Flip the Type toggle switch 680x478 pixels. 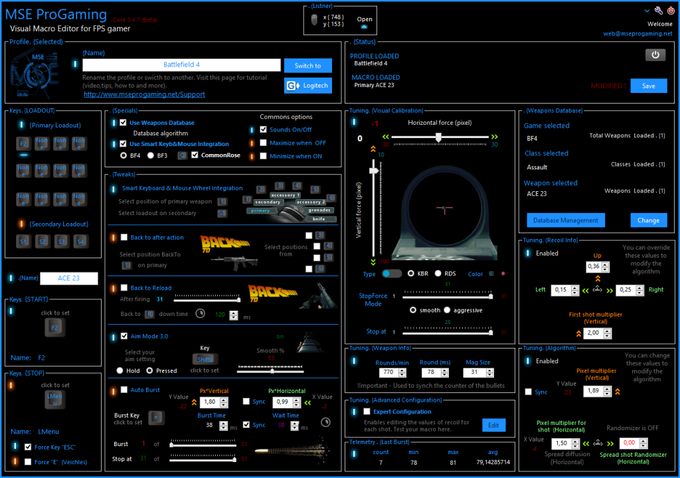click(x=392, y=274)
